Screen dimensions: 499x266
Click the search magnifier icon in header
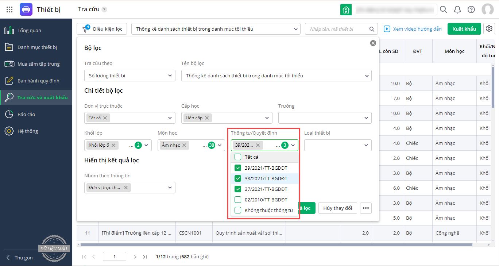pos(444,9)
